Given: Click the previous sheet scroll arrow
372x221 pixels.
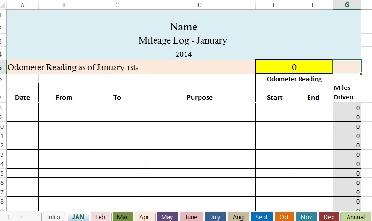Looking at the screenshot, I should 8,217.
